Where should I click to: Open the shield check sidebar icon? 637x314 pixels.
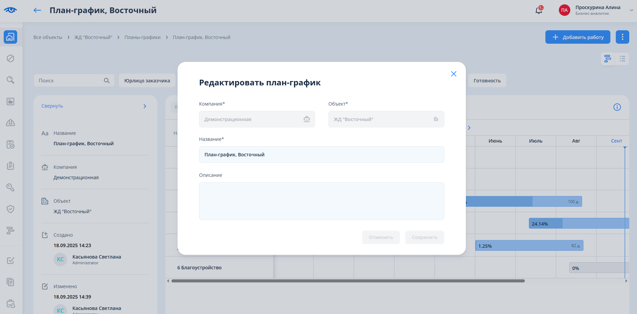[x=10, y=209]
